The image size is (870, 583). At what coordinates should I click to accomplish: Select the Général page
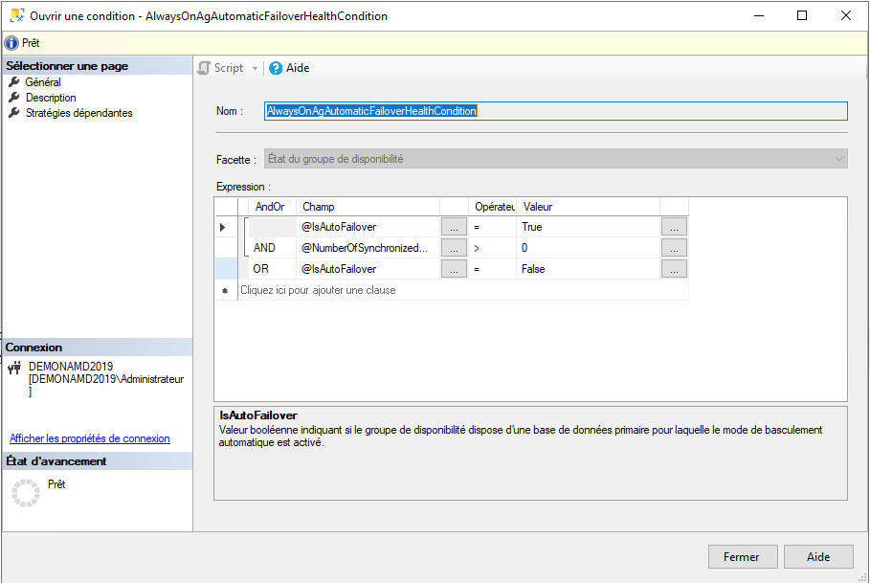point(43,82)
